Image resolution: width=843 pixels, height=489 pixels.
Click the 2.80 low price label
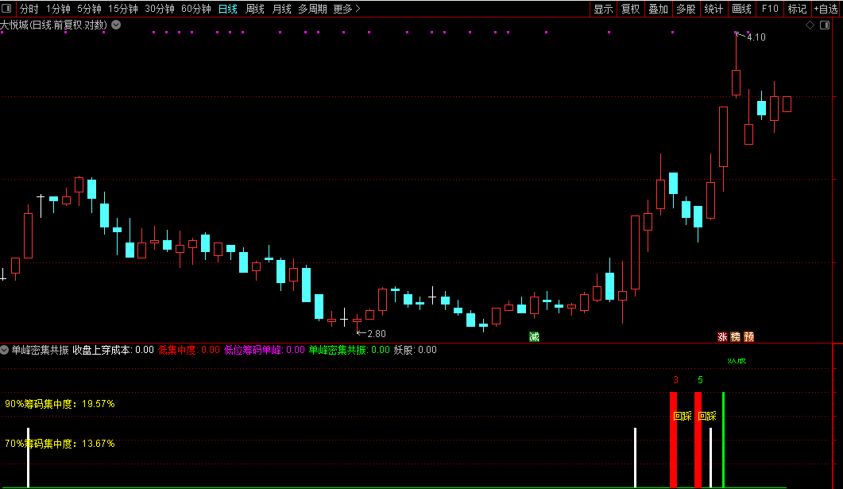(377, 334)
